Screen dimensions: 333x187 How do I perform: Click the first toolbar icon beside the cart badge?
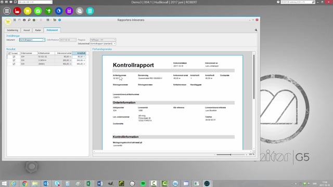(15, 20)
